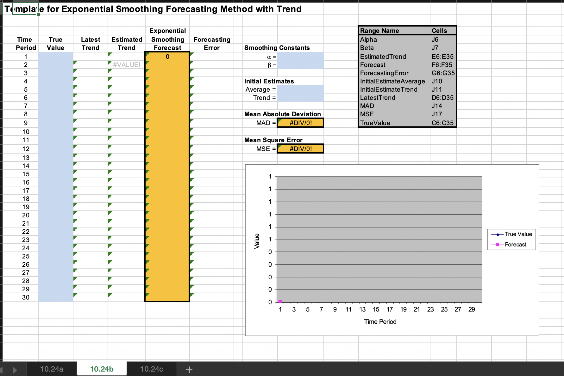Select the MSE result cell showing #DIV/0!
The width and height of the screenshot is (564, 376).
pos(300,149)
